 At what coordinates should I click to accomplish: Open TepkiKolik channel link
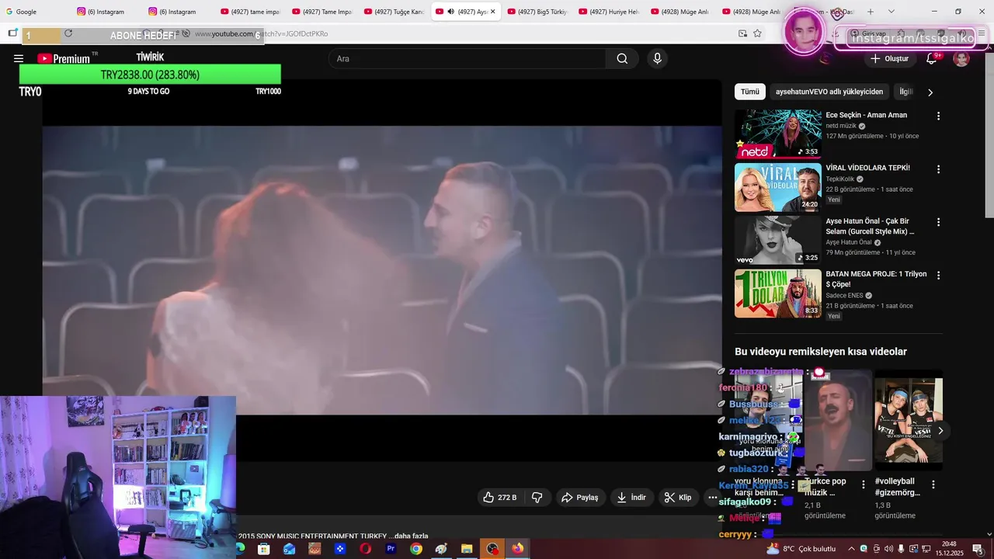coord(839,179)
